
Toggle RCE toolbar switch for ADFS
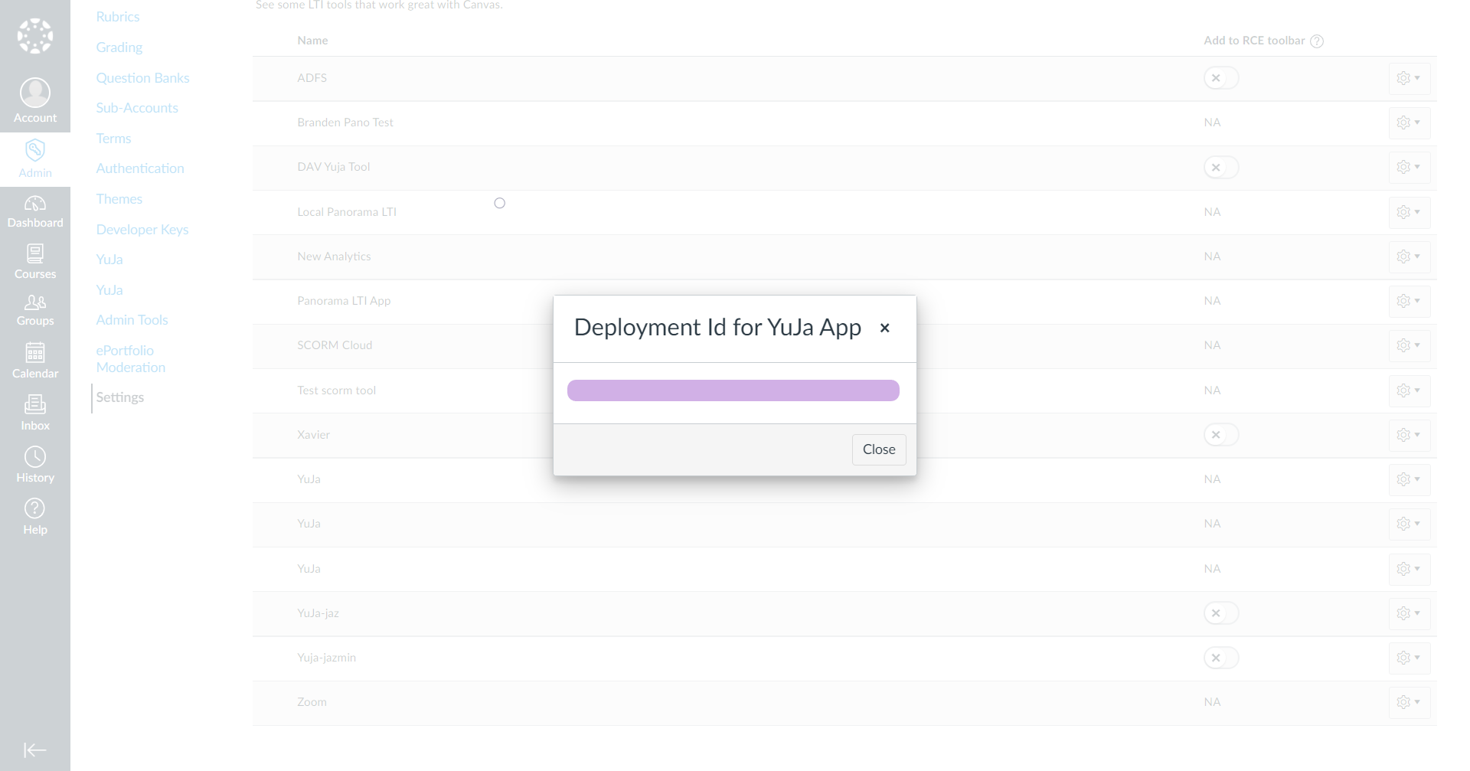coord(1220,78)
